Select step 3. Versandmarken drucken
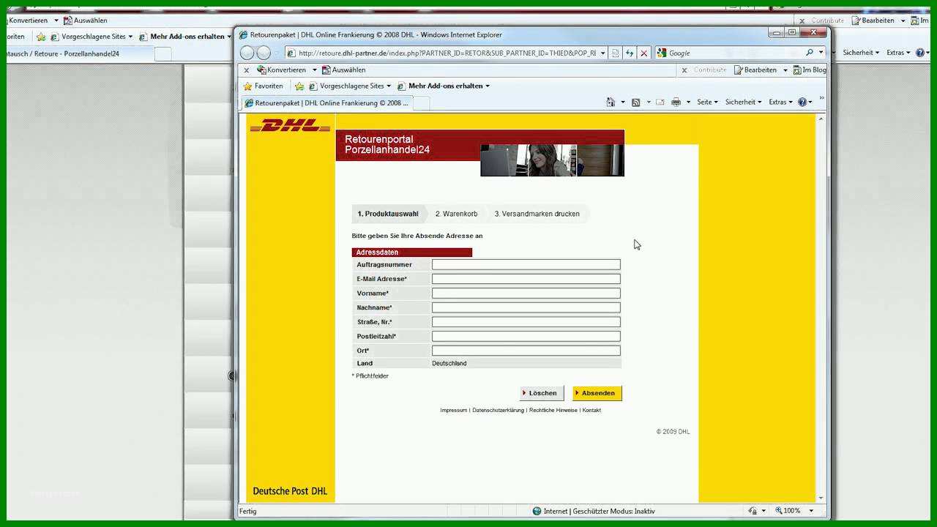Viewport: 937px width, 527px height. coord(537,214)
